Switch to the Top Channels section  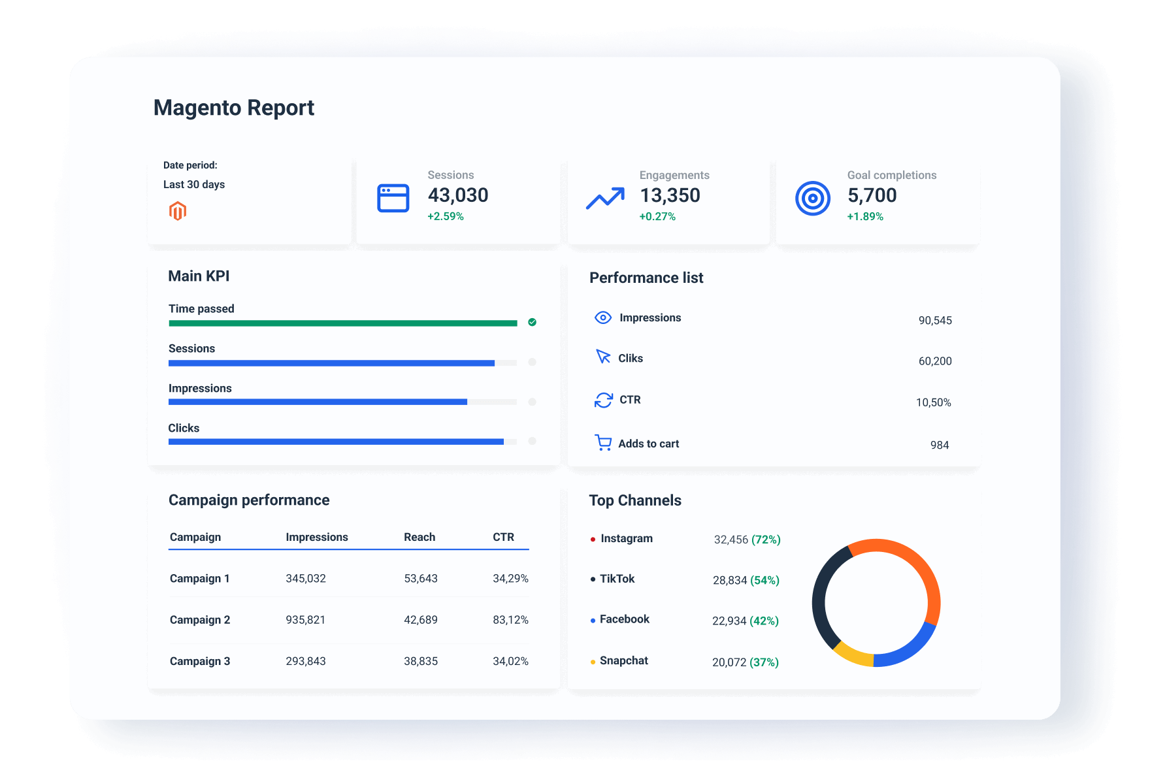coord(636,500)
